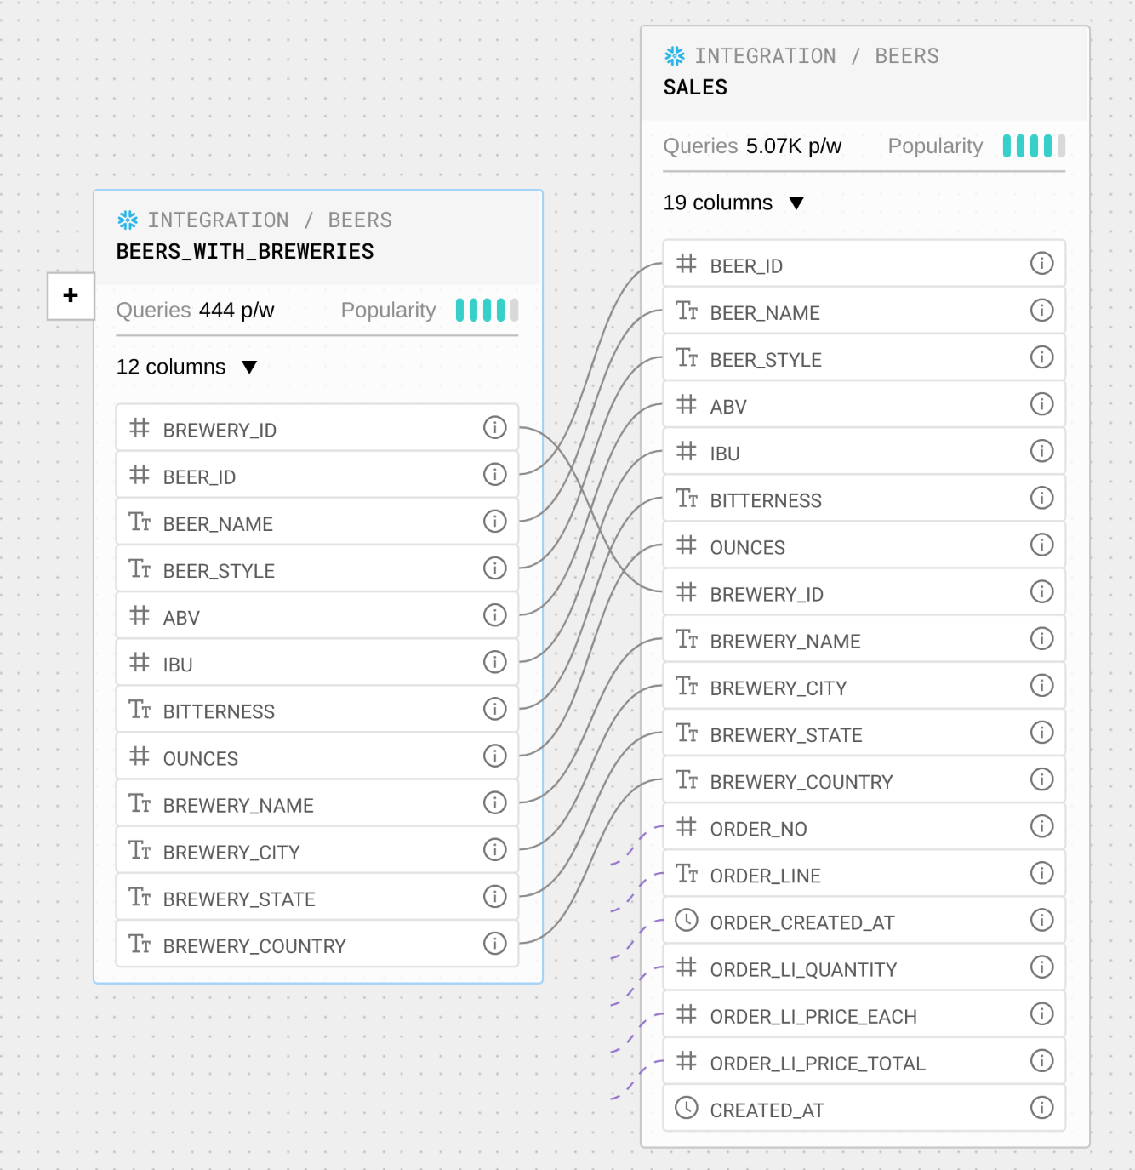The width and height of the screenshot is (1135, 1170).
Task: Click the number type icon for OUNCES in SALES
Action: coord(687,545)
